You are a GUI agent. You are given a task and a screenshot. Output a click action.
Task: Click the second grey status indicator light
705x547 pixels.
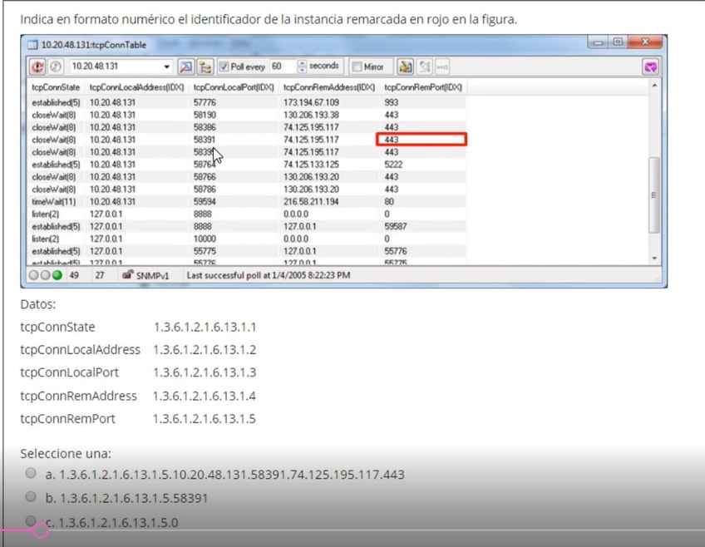coord(46,275)
